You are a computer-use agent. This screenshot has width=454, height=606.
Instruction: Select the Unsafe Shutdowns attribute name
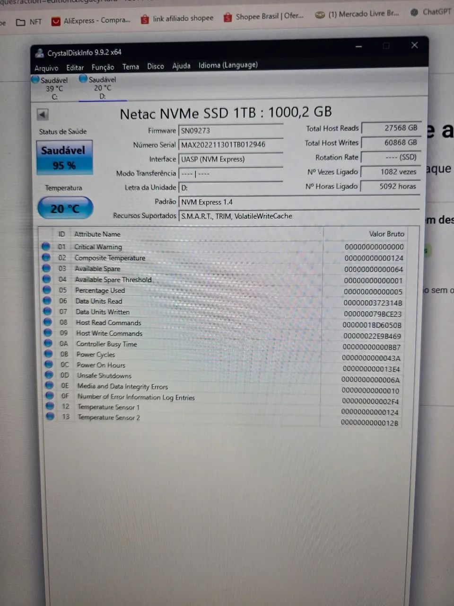click(x=104, y=375)
